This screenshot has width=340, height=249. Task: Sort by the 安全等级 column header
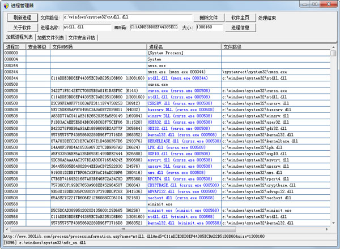coord(38,47)
